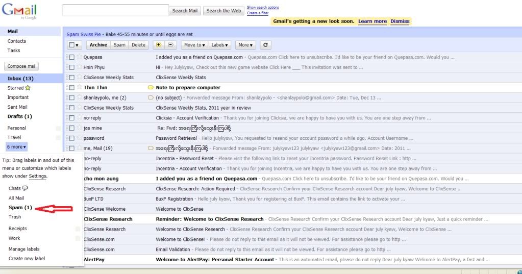Click the Create a filter link
The height and width of the screenshot is (274, 522).
(257, 13)
